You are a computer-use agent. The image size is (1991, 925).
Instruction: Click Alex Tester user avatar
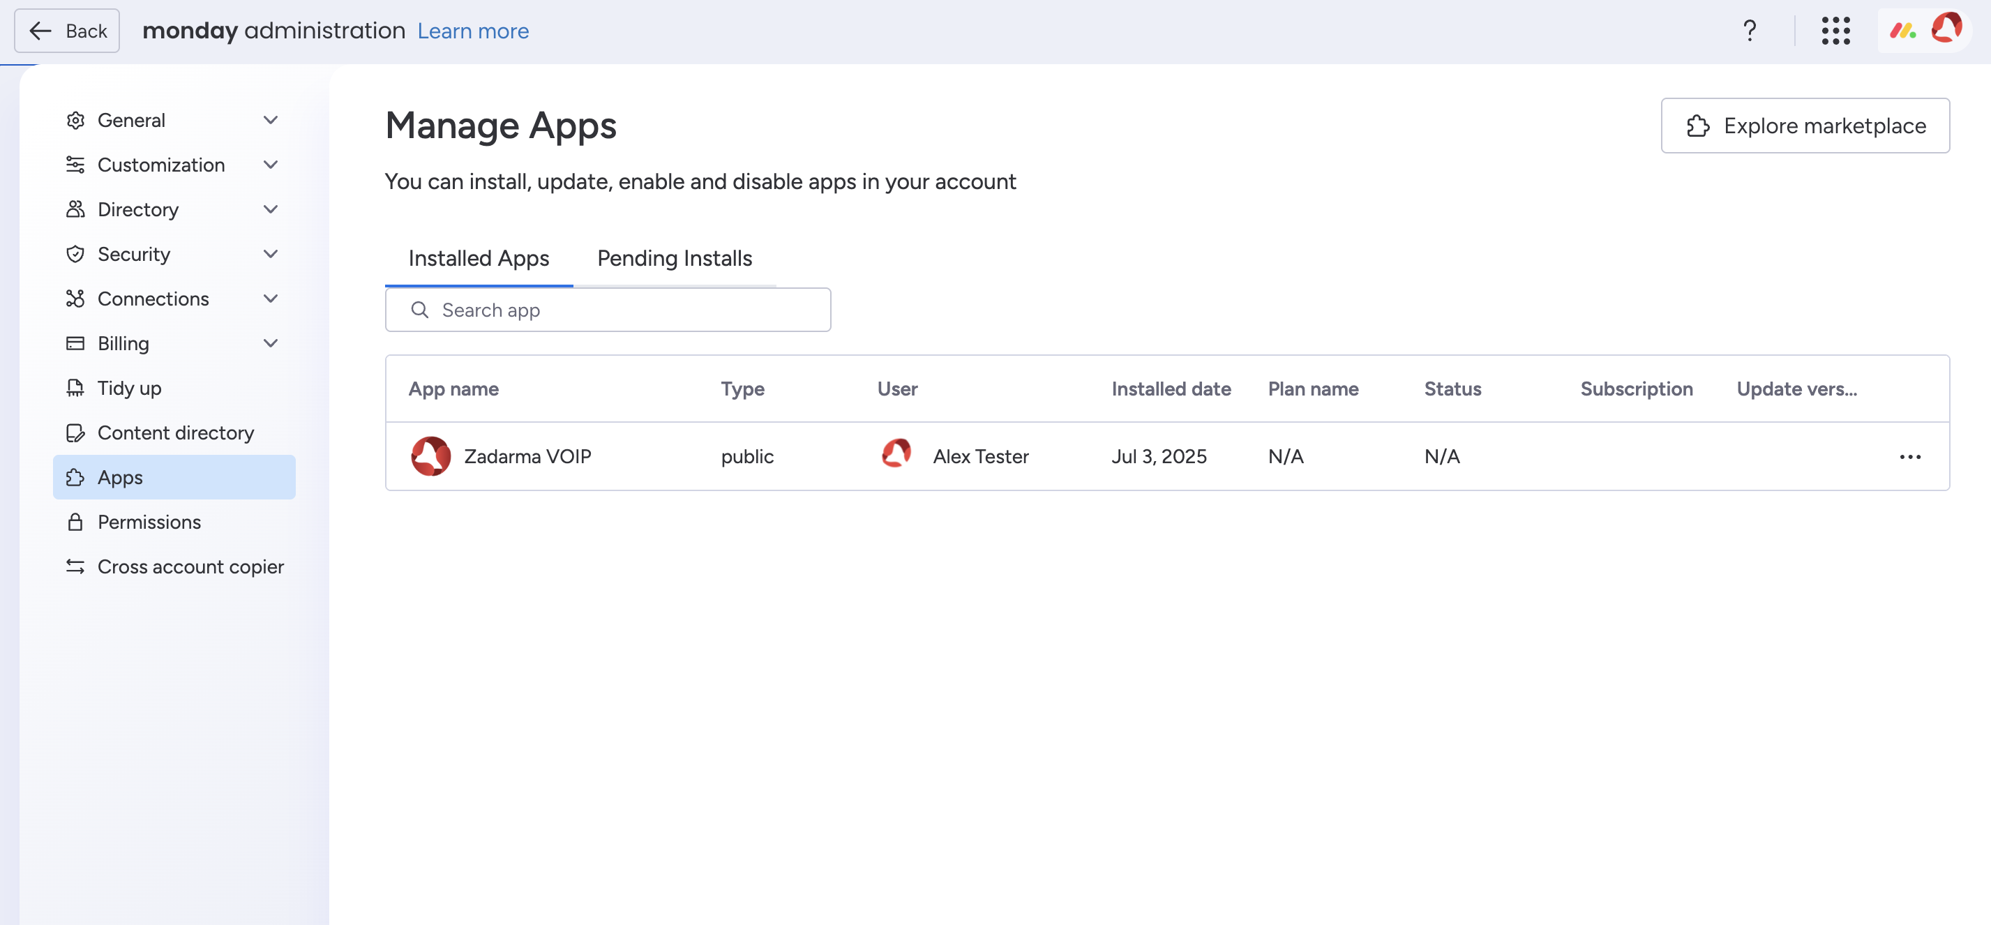pyautogui.click(x=896, y=454)
